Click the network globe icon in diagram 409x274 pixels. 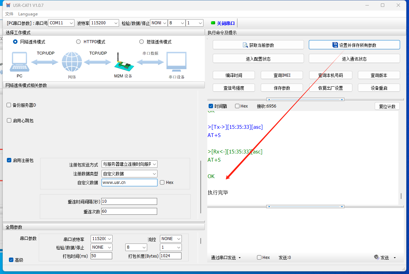72,62
